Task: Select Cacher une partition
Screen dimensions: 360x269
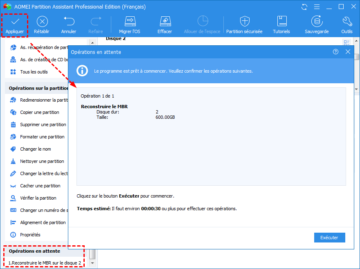Action: click(x=36, y=186)
